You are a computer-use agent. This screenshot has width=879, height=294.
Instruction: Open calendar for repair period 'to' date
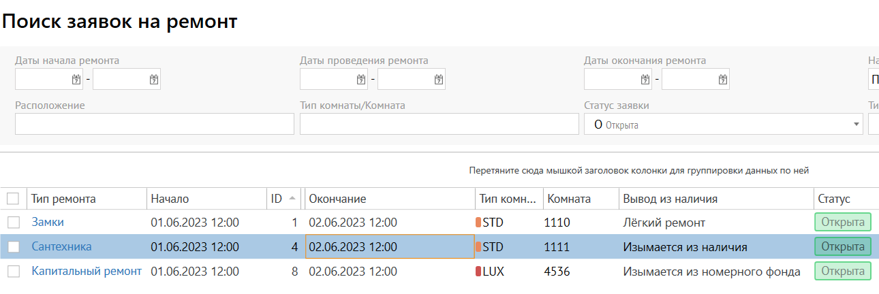point(438,80)
